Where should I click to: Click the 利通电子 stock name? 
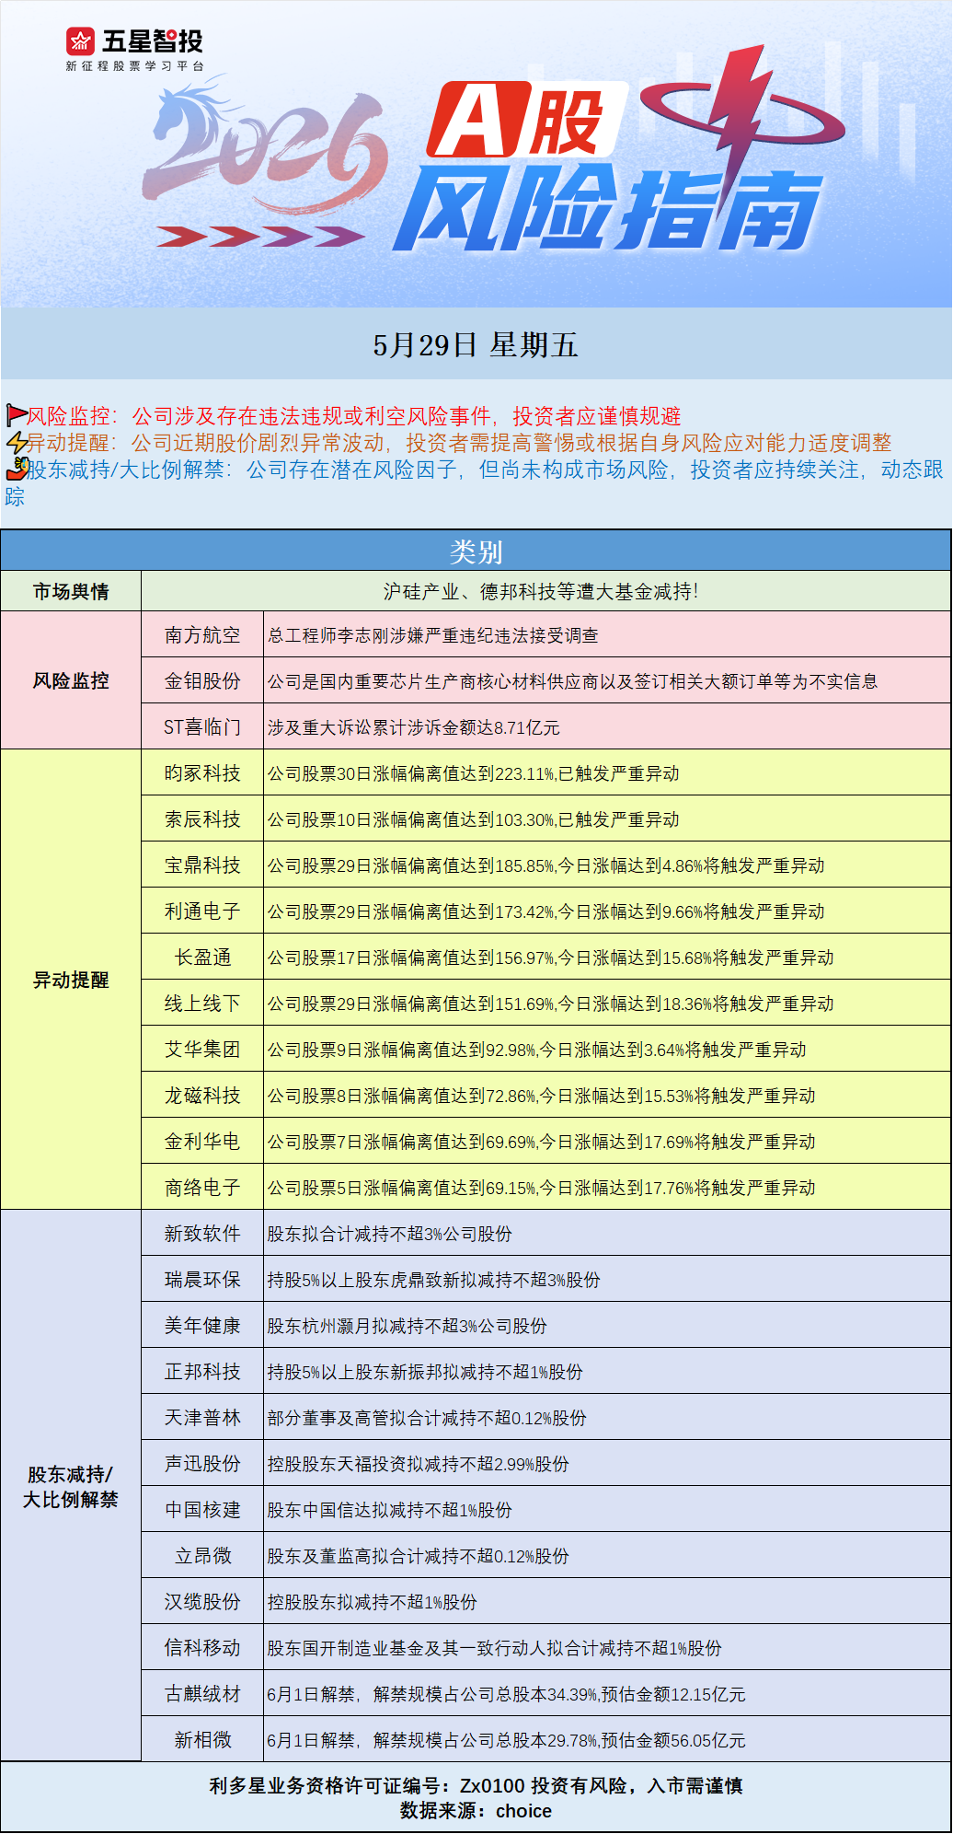pyautogui.click(x=202, y=911)
